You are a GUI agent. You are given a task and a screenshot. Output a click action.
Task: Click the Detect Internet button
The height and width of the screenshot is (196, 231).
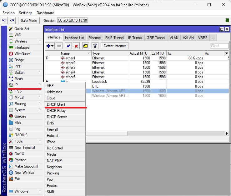click(115, 46)
